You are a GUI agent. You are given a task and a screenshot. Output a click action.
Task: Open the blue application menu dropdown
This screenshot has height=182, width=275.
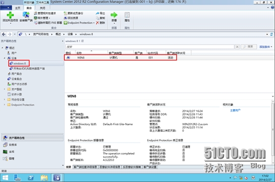point(6,8)
